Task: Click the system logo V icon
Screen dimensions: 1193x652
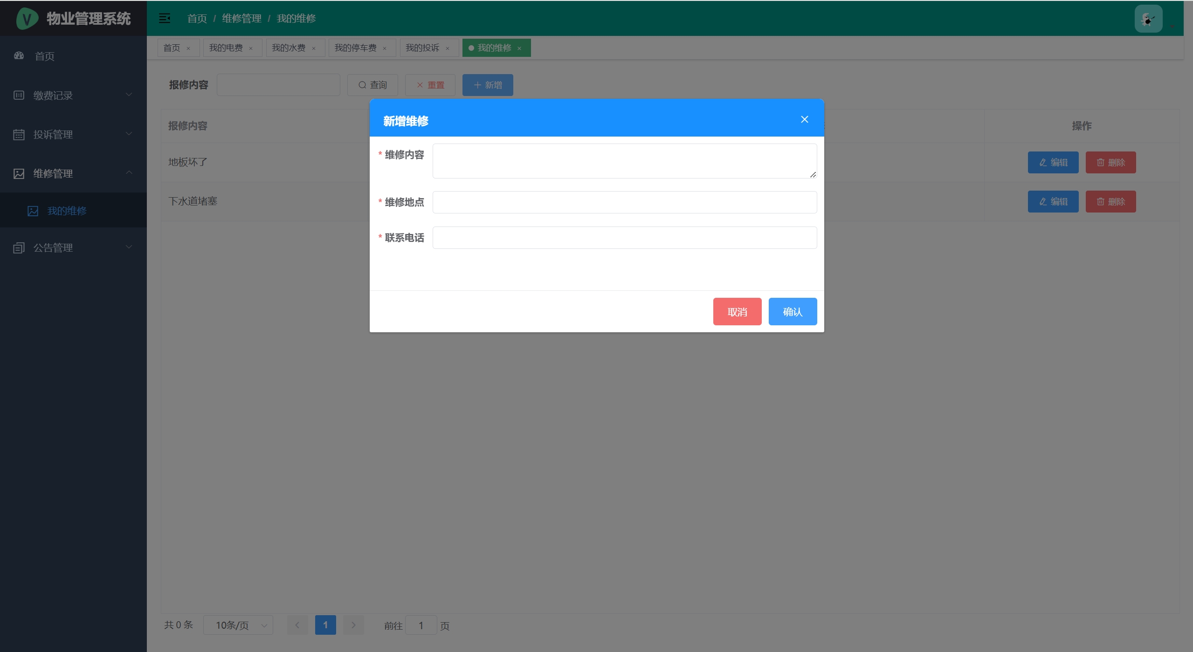Action: point(27,19)
